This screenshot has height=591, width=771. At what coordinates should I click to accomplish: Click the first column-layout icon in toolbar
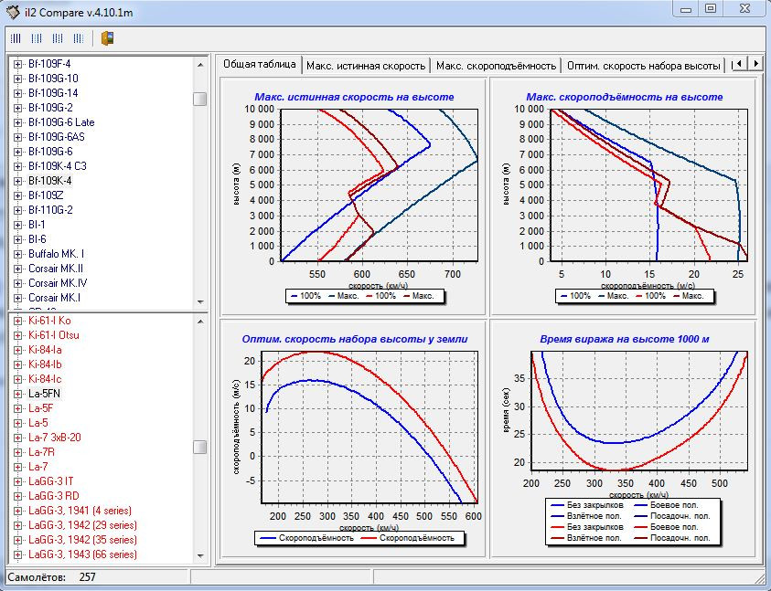click(x=16, y=39)
